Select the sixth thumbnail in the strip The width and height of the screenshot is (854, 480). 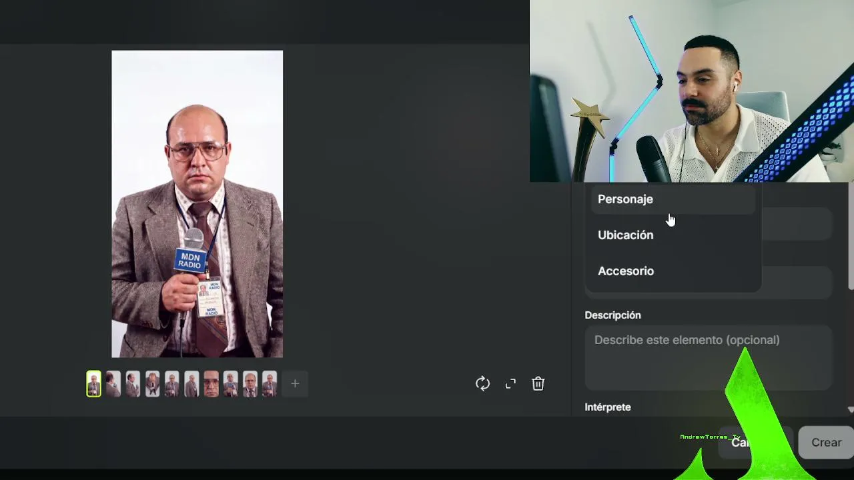pos(191,384)
